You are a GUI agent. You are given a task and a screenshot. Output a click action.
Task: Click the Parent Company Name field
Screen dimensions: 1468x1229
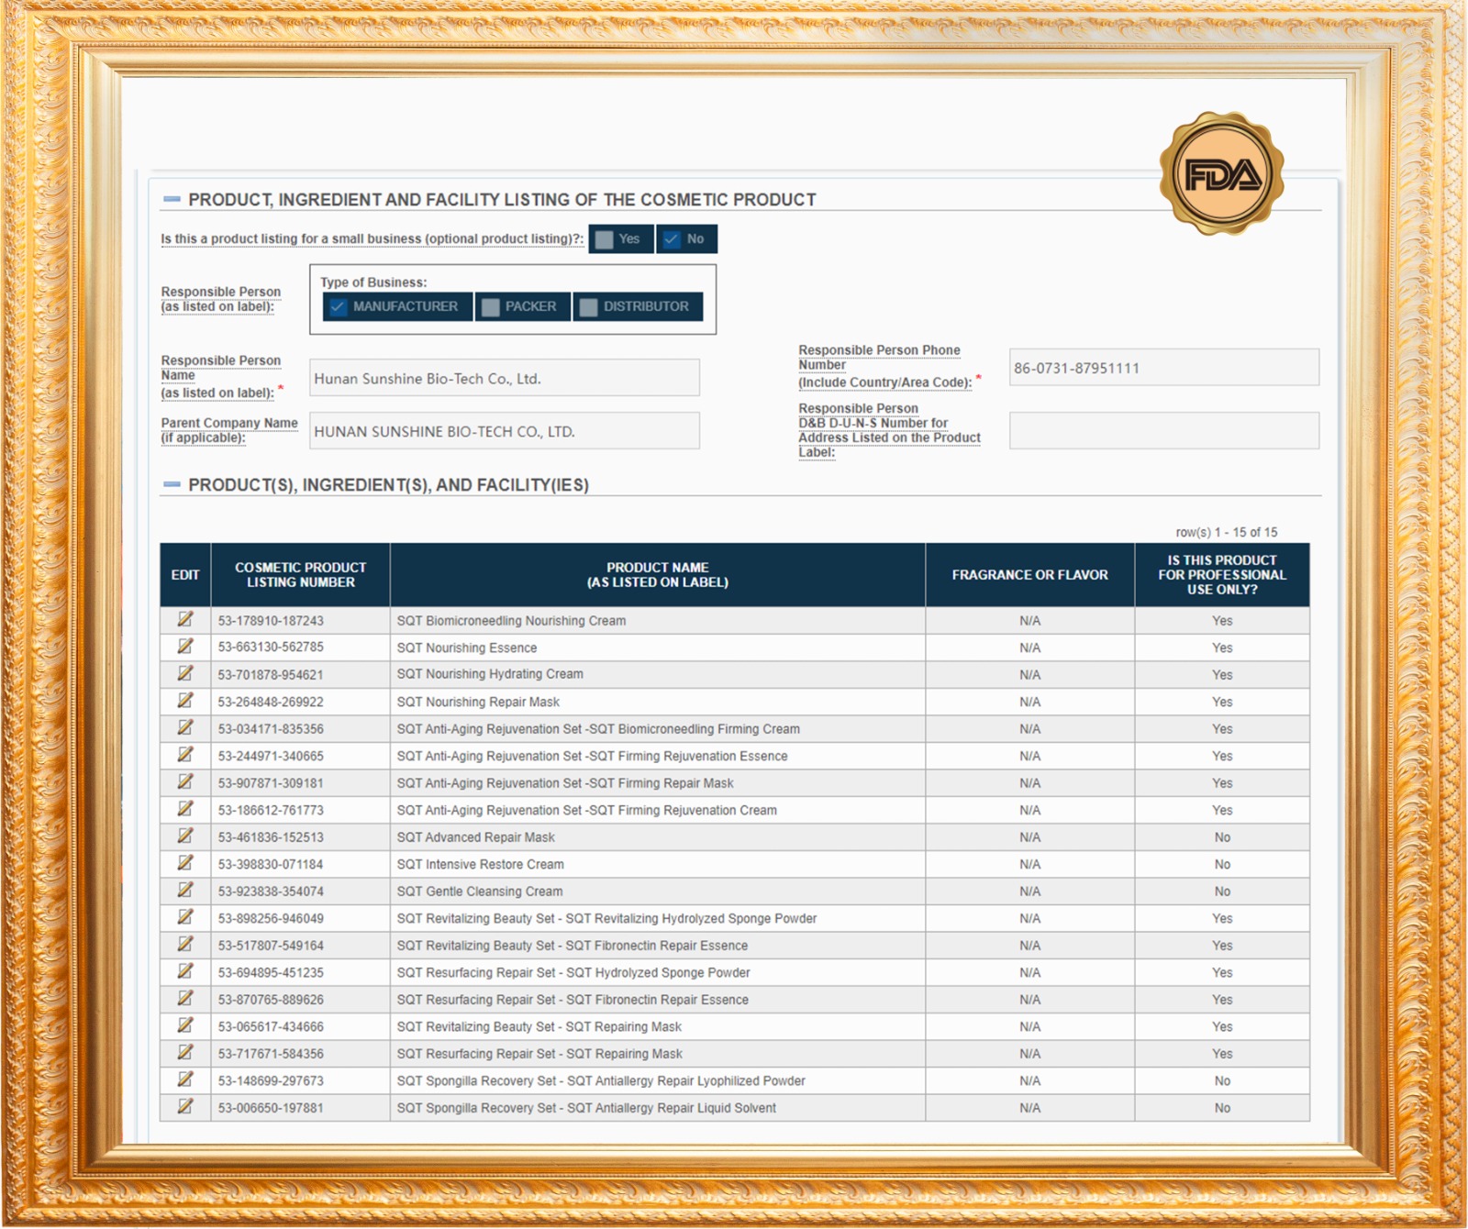pos(505,431)
